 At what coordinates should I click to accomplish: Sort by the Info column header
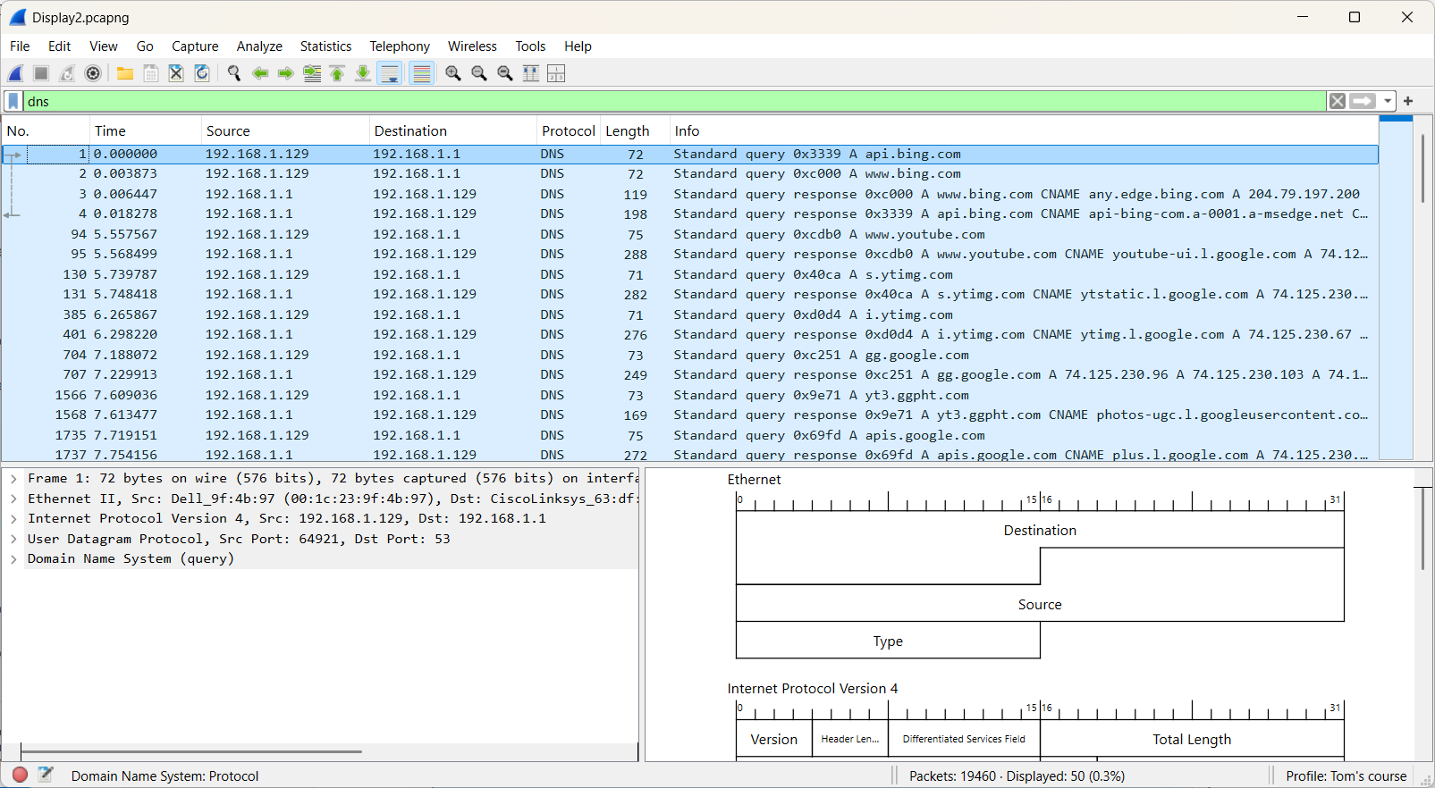tap(1024, 131)
